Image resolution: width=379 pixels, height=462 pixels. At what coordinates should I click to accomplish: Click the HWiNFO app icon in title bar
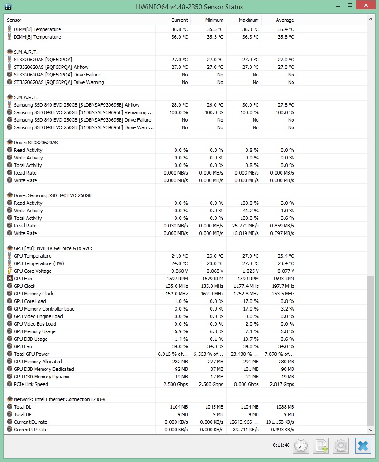tap(8, 7)
